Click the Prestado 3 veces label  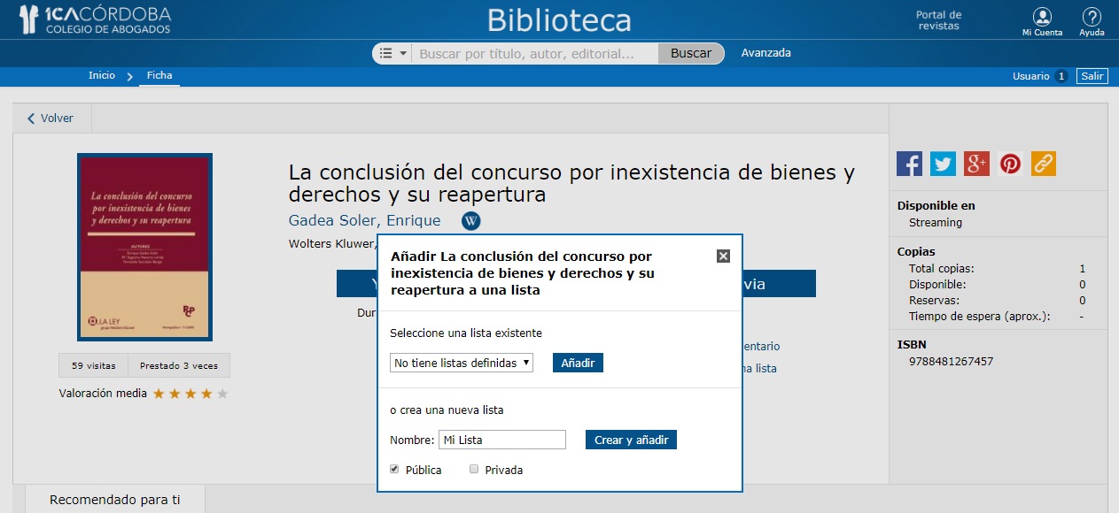(x=179, y=365)
